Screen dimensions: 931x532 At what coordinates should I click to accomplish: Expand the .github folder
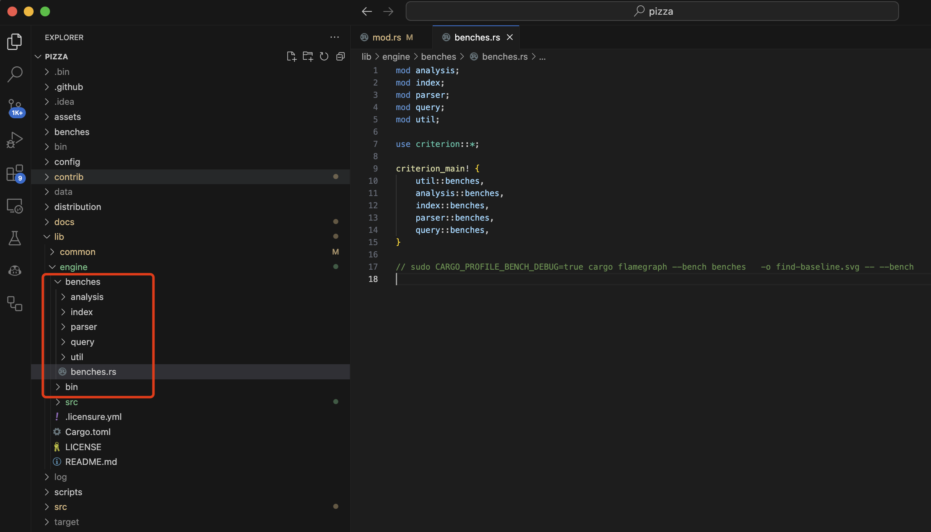coord(191,87)
